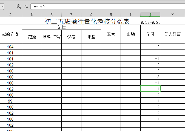The width and height of the screenshot is (185, 131).
Task: Select the 眼操 午写 header cell
Action: point(52,36)
